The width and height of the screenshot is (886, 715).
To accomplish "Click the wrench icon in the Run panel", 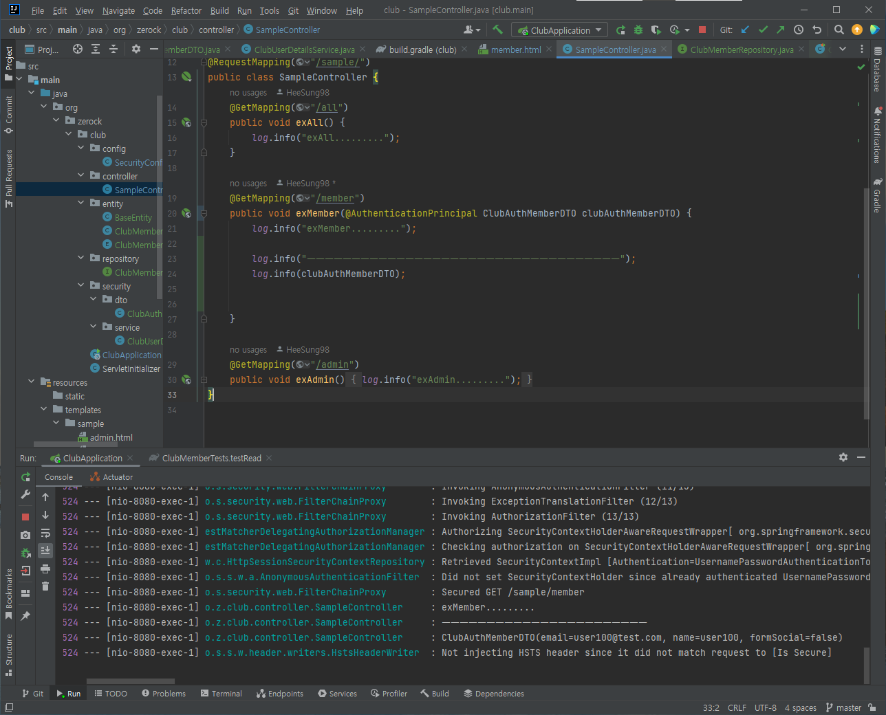I will click(x=25, y=494).
